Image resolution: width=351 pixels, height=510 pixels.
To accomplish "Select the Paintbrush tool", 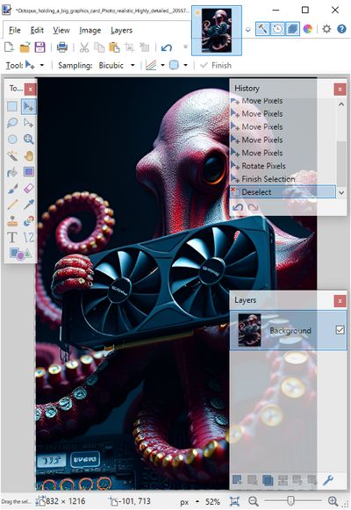I will coord(12,189).
